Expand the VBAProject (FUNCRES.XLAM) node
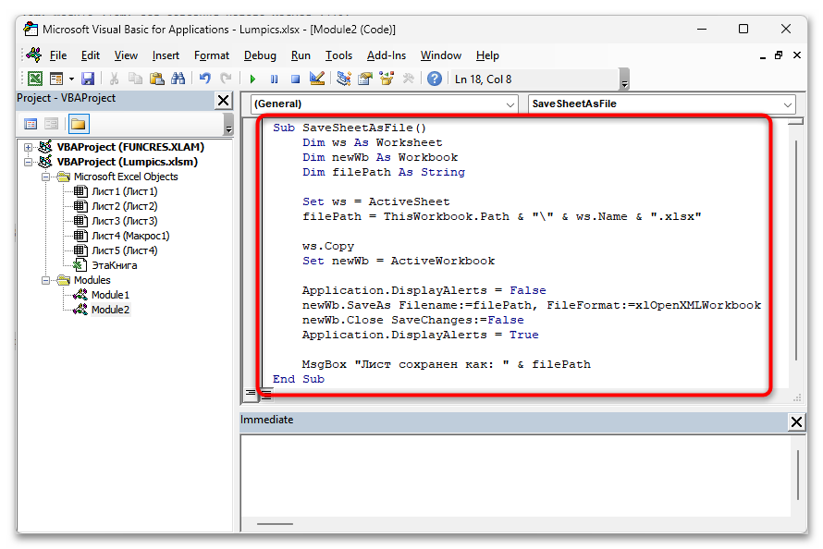 tap(29, 147)
